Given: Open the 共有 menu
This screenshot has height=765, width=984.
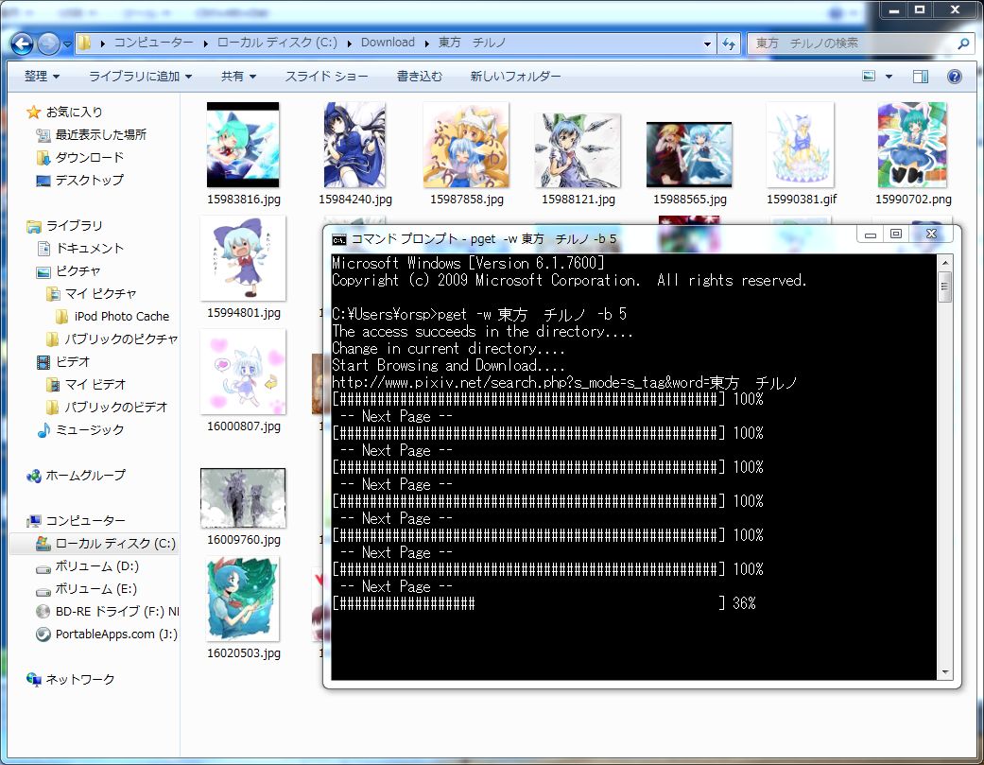Looking at the screenshot, I should (x=238, y=77).
